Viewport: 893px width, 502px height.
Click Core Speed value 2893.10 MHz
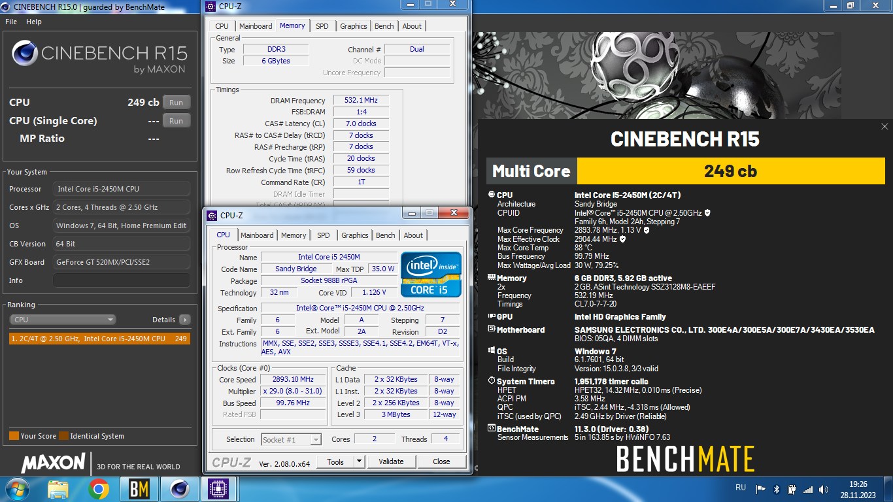coord(293,379)
